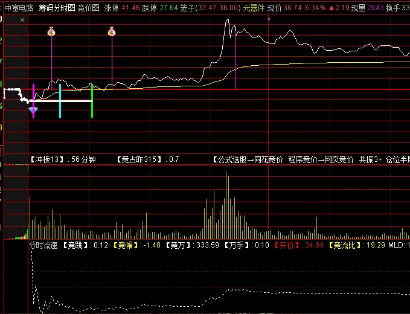Viewport: 410px width, 314px height.
Task: Click the 【竞流比】: 19.29 value
Action: pyautogui.click(x=357, y=245)
